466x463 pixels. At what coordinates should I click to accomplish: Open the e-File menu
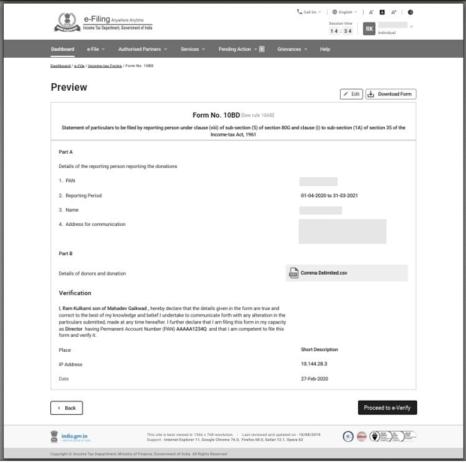[x=95, y=50]
